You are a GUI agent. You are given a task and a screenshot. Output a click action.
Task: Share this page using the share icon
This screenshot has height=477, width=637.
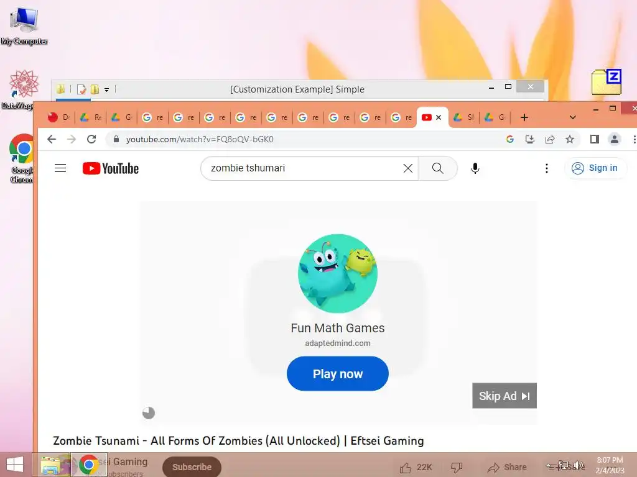click(x=550, y=139)
